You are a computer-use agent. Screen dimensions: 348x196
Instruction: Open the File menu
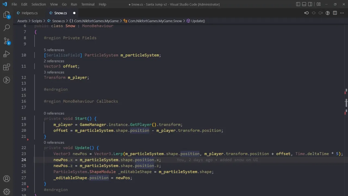14,4
